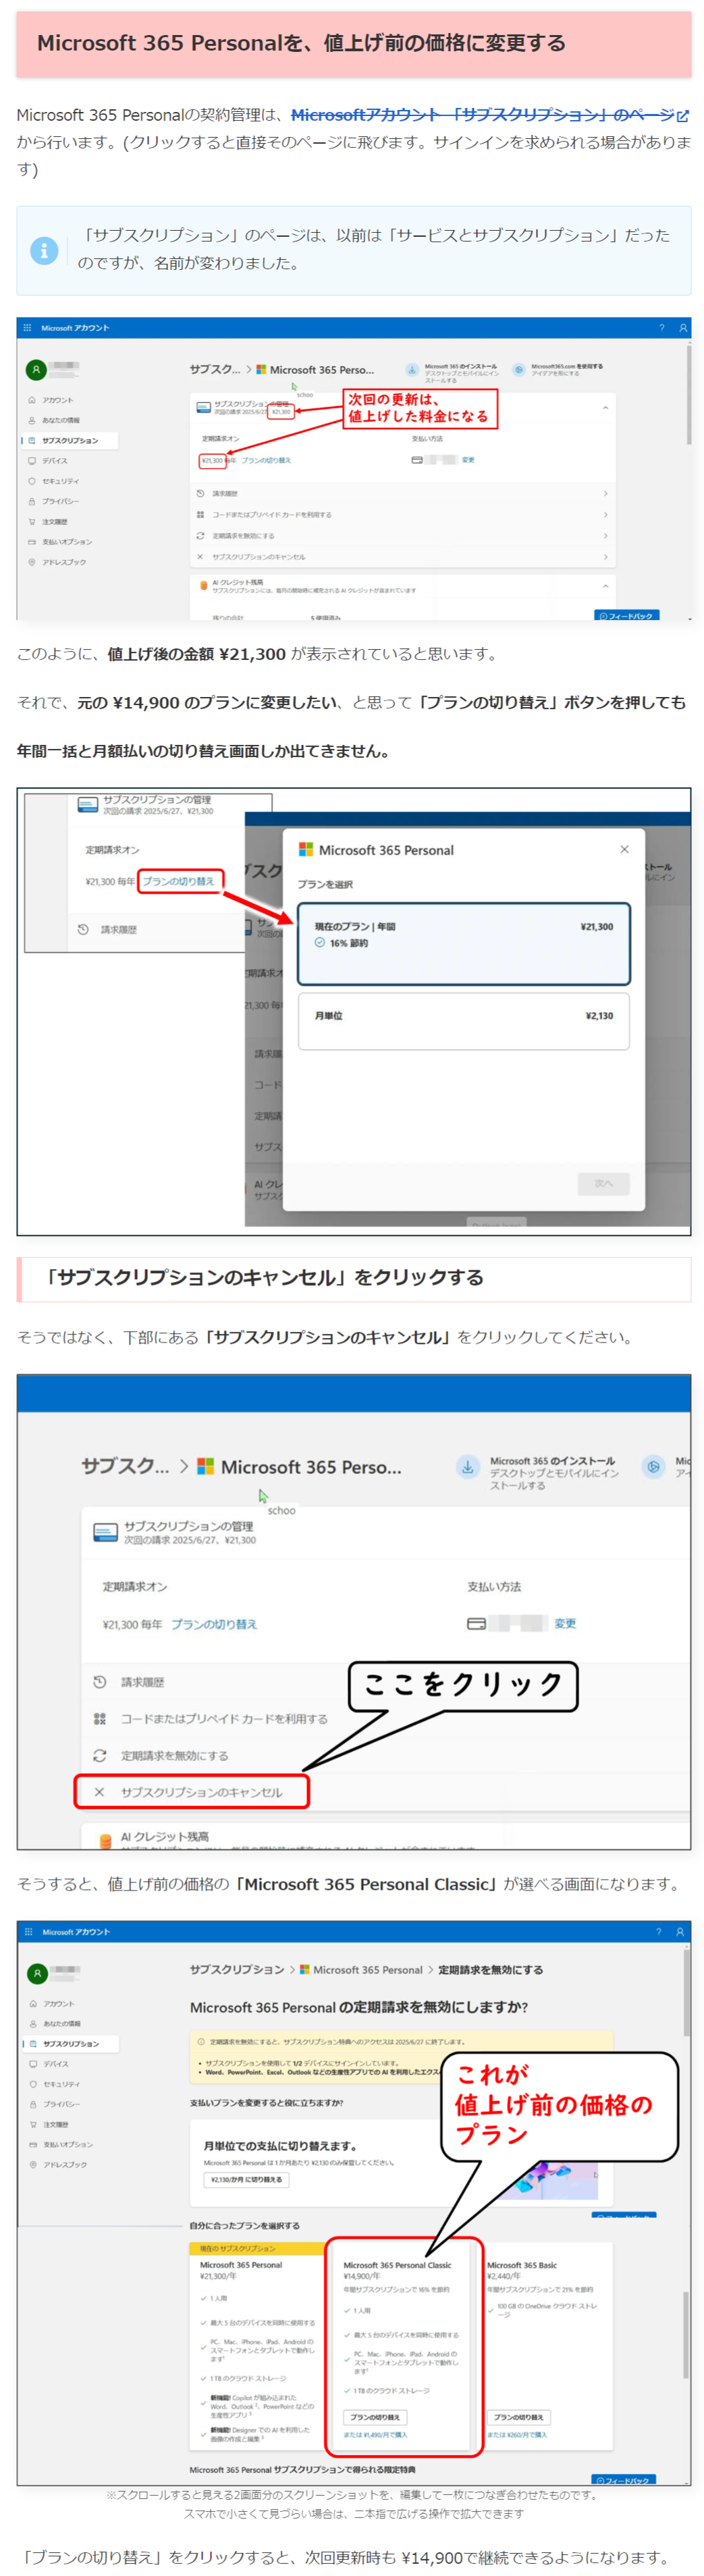Click プランの切り替え under Microsoft 365 Basic
Image resolution: width=704 pixels, height=2576 pixels.
click(519, 2417)
